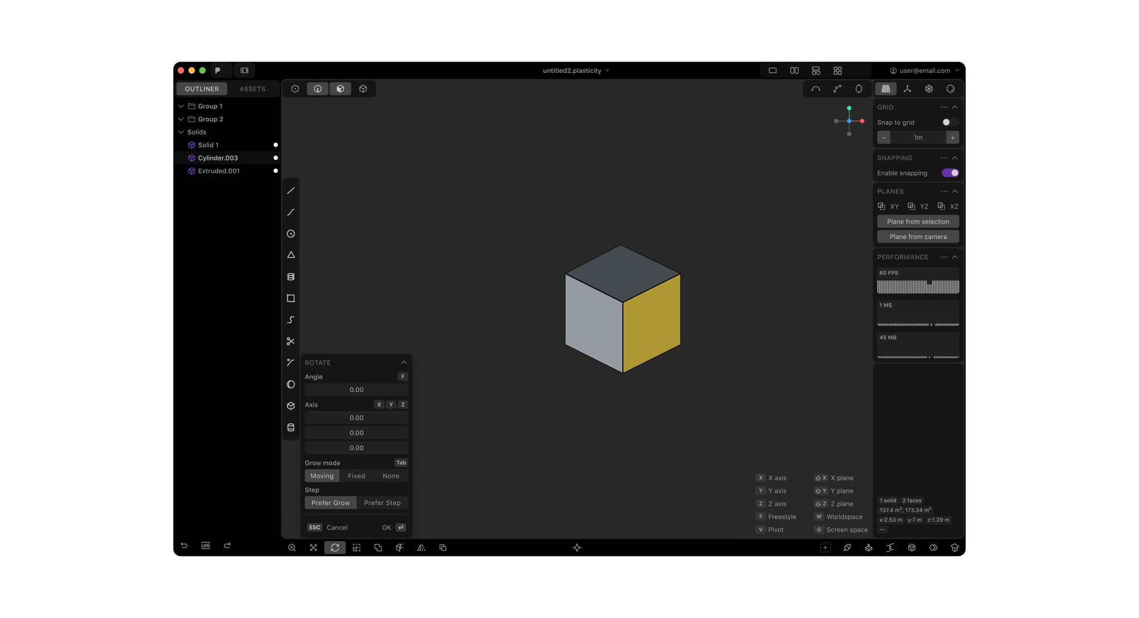Toggle Snap to grid switch
The width and height of the screenshot is (1139, 618).
tap(950, 122)
